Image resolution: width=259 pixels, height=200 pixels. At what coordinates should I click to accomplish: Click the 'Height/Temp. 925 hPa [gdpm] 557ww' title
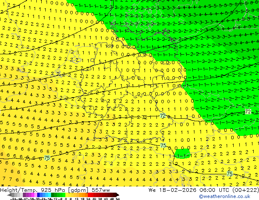(x=55, y=190)
